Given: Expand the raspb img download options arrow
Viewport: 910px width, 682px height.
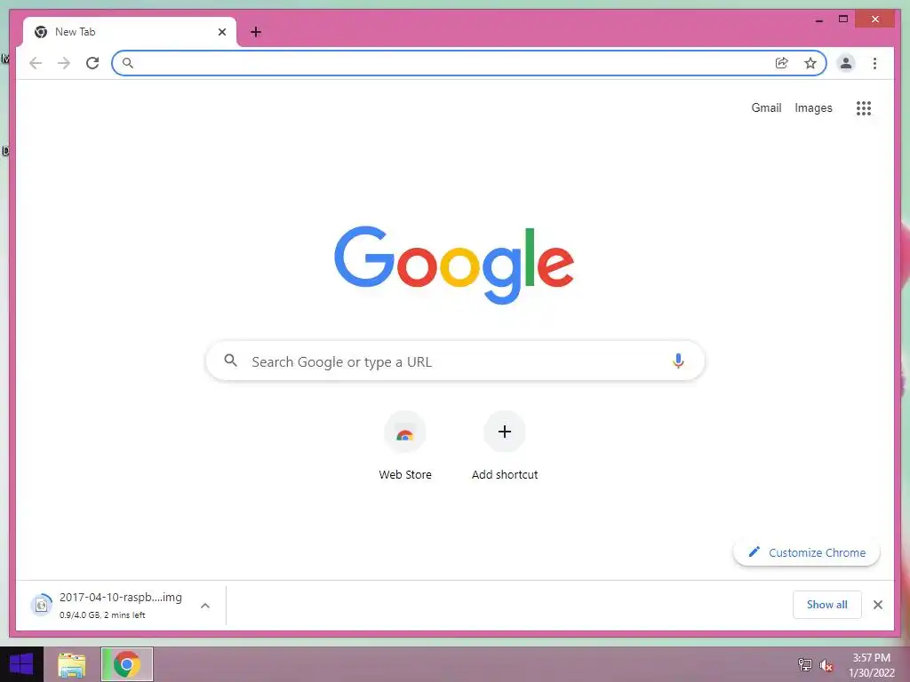Looking at the screenshot, I should (205, 606).
